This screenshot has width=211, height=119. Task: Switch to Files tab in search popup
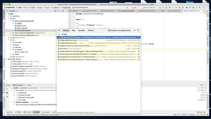pos(74,30)
